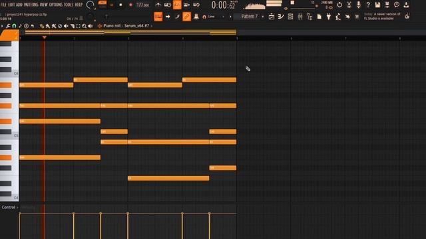Open the HELP menu
Viewport: 426px width, 239px height.
coord(79,5)
